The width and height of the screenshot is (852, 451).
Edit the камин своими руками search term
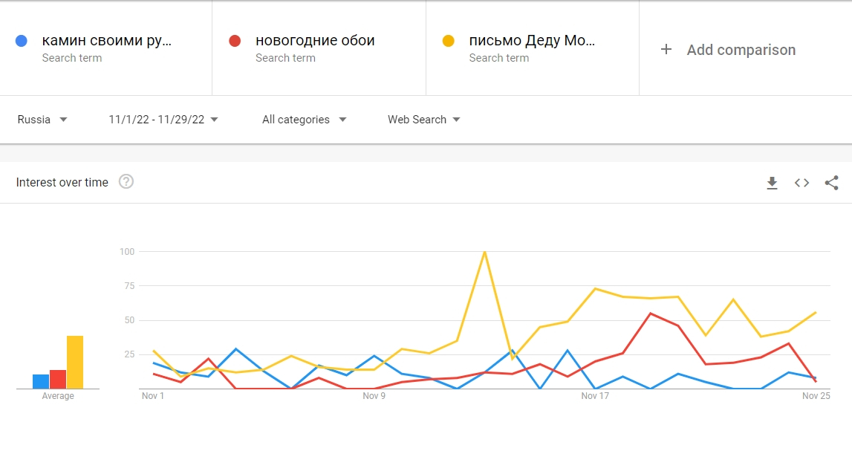106,41
